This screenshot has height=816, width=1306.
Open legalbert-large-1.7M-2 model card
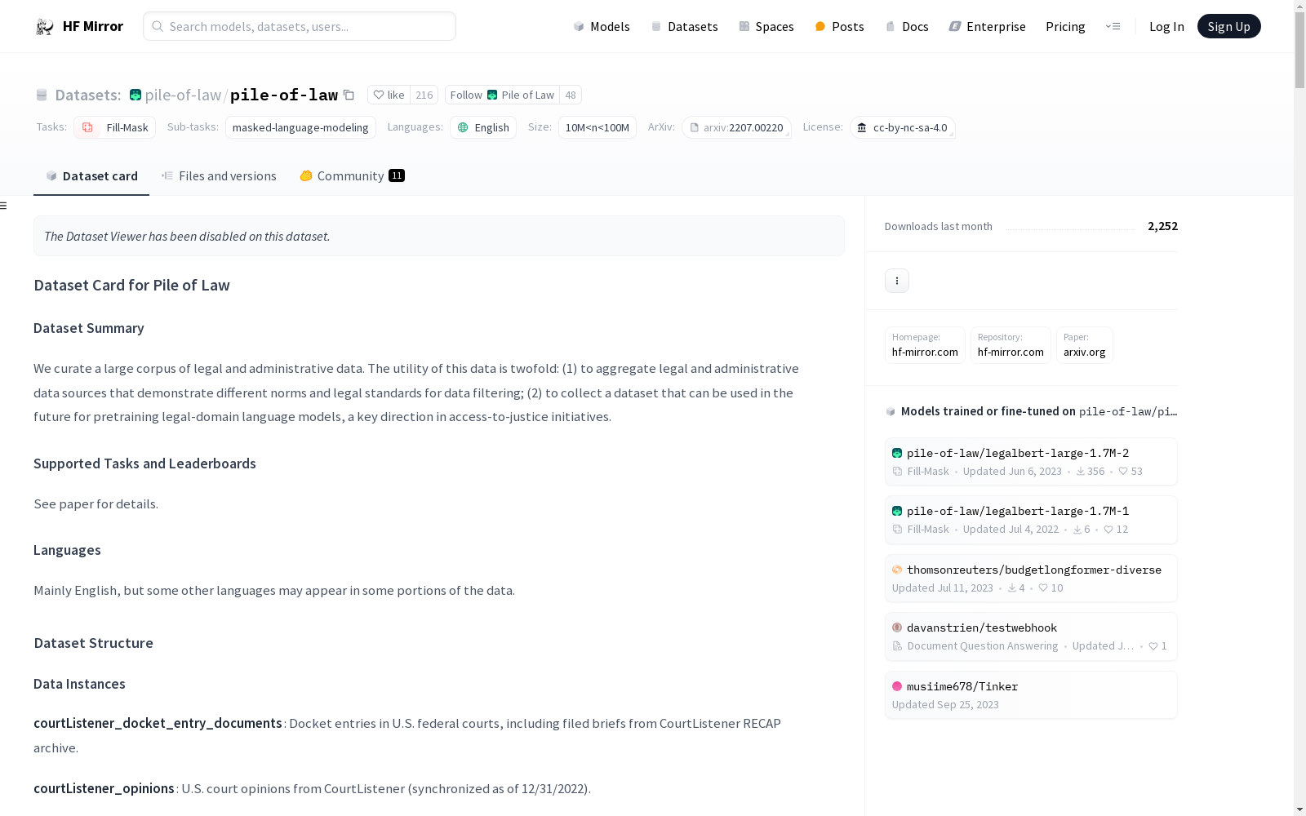(x=1031, y=462)
